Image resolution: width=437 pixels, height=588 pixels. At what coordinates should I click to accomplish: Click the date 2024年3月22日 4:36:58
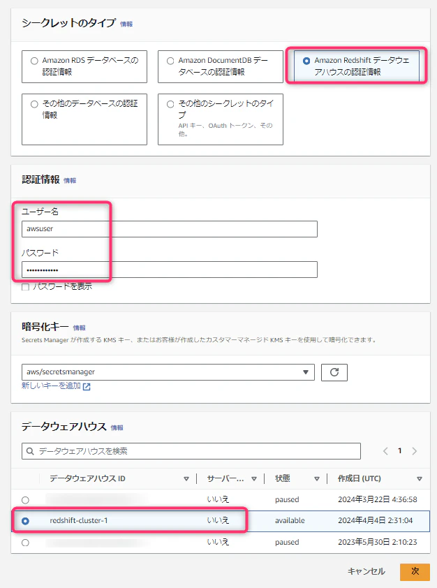point(378,499)
